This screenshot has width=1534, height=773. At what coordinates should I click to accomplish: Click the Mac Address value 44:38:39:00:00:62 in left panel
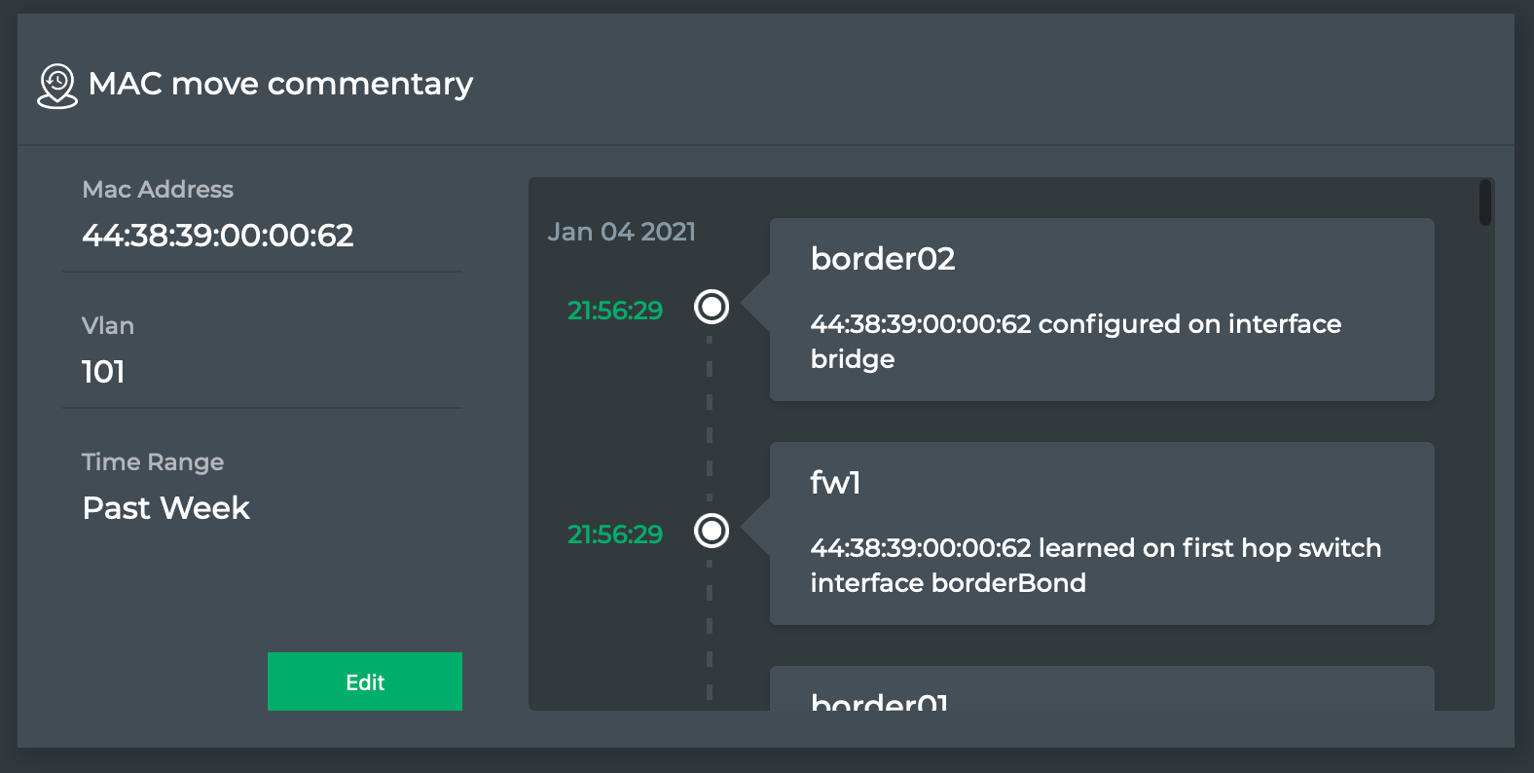click(x=218, y=236)
